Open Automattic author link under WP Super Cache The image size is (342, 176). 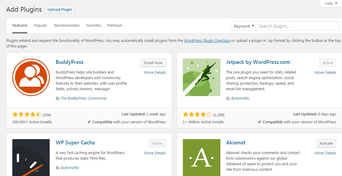click(x=70, y=168)
